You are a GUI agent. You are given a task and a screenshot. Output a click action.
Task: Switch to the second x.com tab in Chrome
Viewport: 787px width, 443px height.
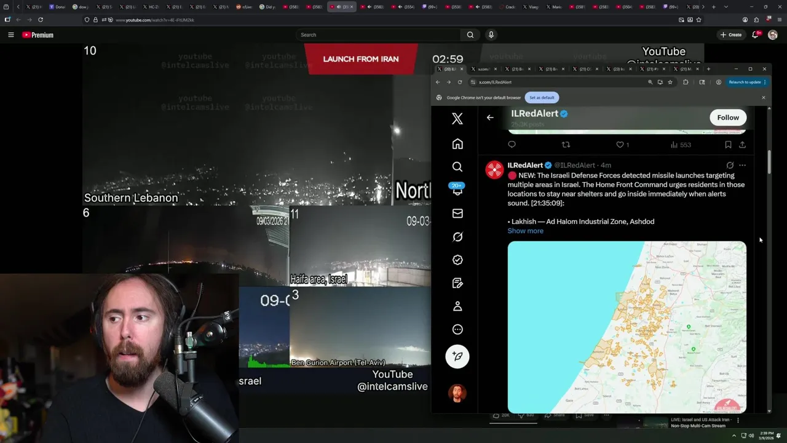(x=485, y=69)
